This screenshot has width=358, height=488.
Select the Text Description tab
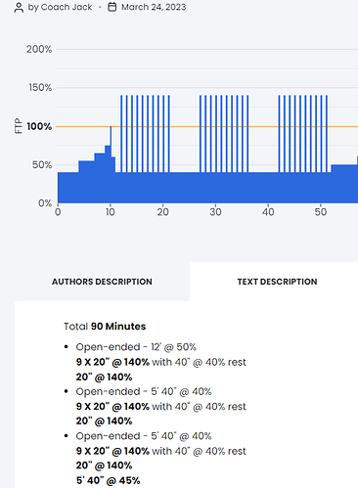(277, 282)
